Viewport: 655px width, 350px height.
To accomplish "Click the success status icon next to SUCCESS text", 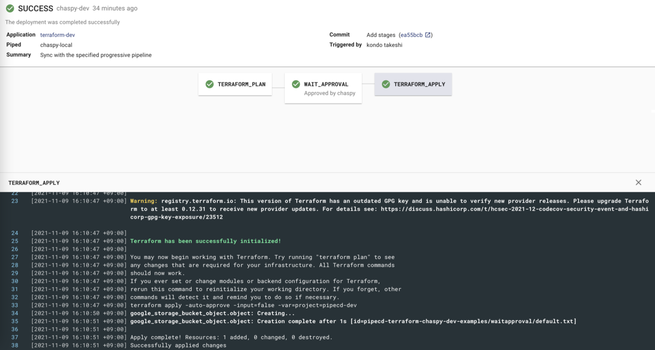I will pyautogui.click(x=9, y=8).
